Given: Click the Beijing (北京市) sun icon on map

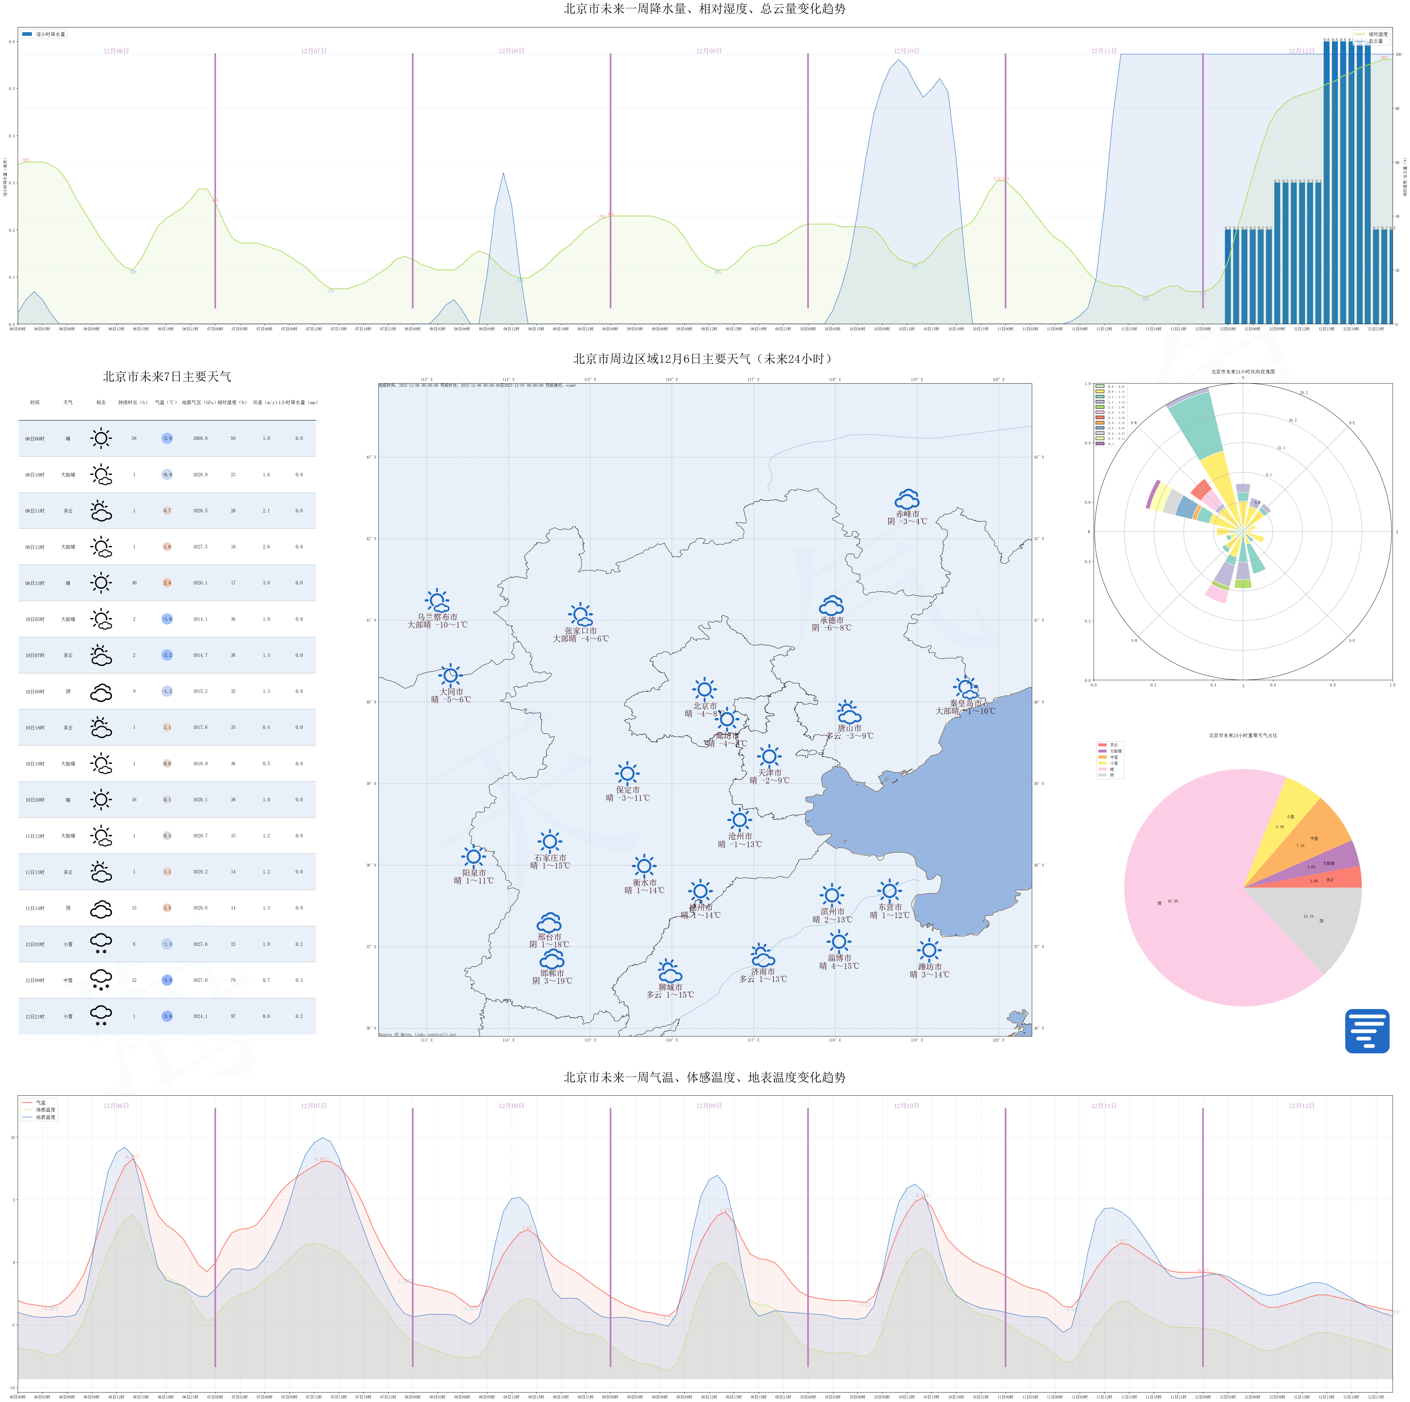Looking at the screenshot, I should tap(704, 689).
